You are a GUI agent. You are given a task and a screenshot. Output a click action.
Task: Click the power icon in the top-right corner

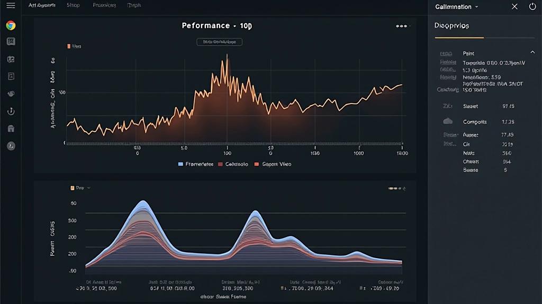pyautogui.click(x=532, y=6)
